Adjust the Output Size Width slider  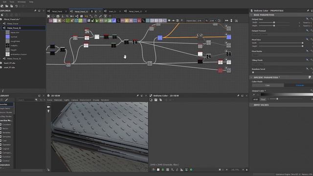click(274, 22)
